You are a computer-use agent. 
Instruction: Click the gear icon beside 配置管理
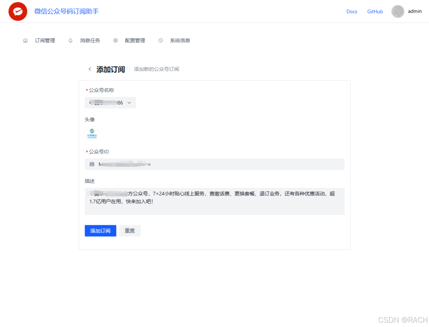(x=115, y=40)
